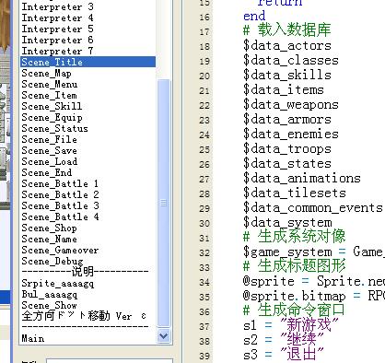Click the string "新游戏" on s1 line
The image size is (385, 363).
(309, 324)
